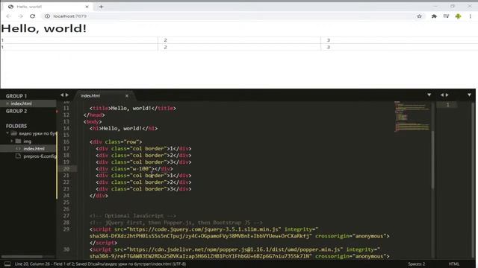Click right tab navigation arrow in group 2
This screenshot has width=478, height=268.
(447, 95)
